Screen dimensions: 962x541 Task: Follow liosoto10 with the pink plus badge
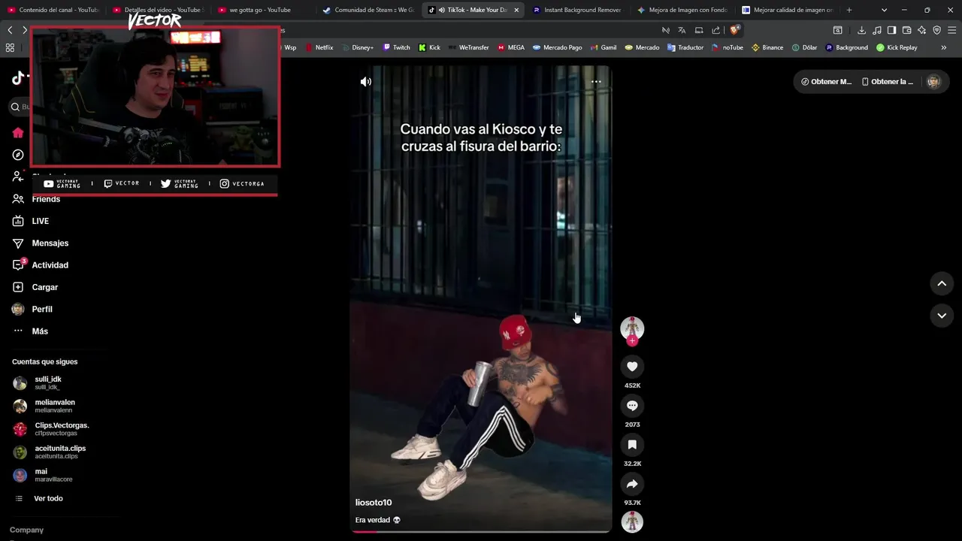click(x=632, y=341)
